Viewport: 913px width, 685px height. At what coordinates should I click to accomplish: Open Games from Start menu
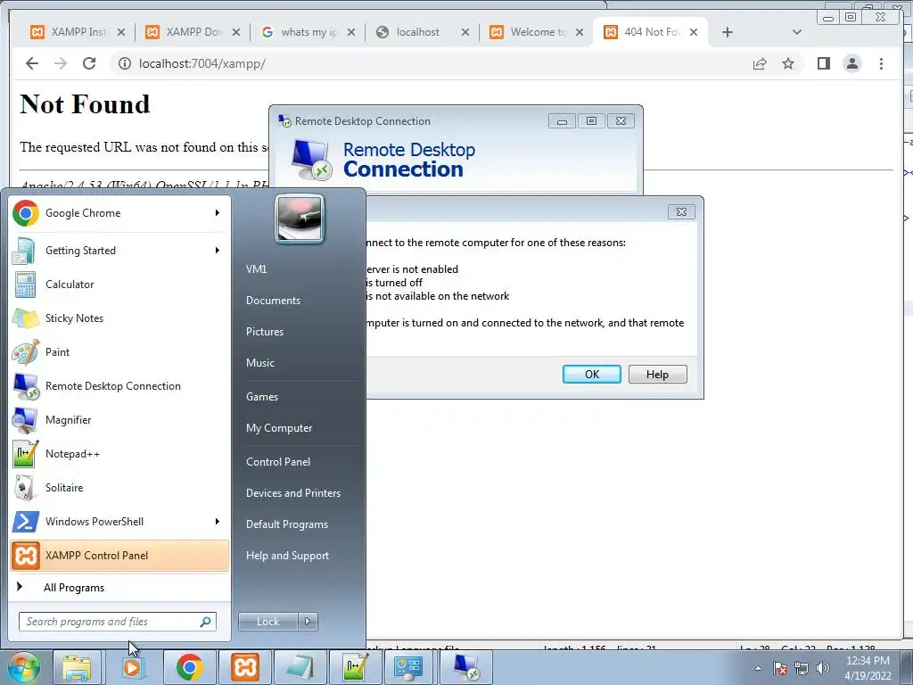262,397
